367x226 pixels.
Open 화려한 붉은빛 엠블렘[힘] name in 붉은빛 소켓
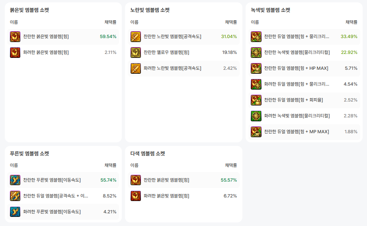[x=46, y=52]
